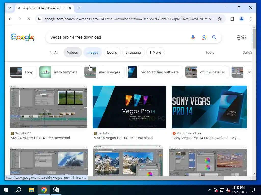Select the video editing software chip
This screenshot has width=261, height=195.
tap(154, 72)
